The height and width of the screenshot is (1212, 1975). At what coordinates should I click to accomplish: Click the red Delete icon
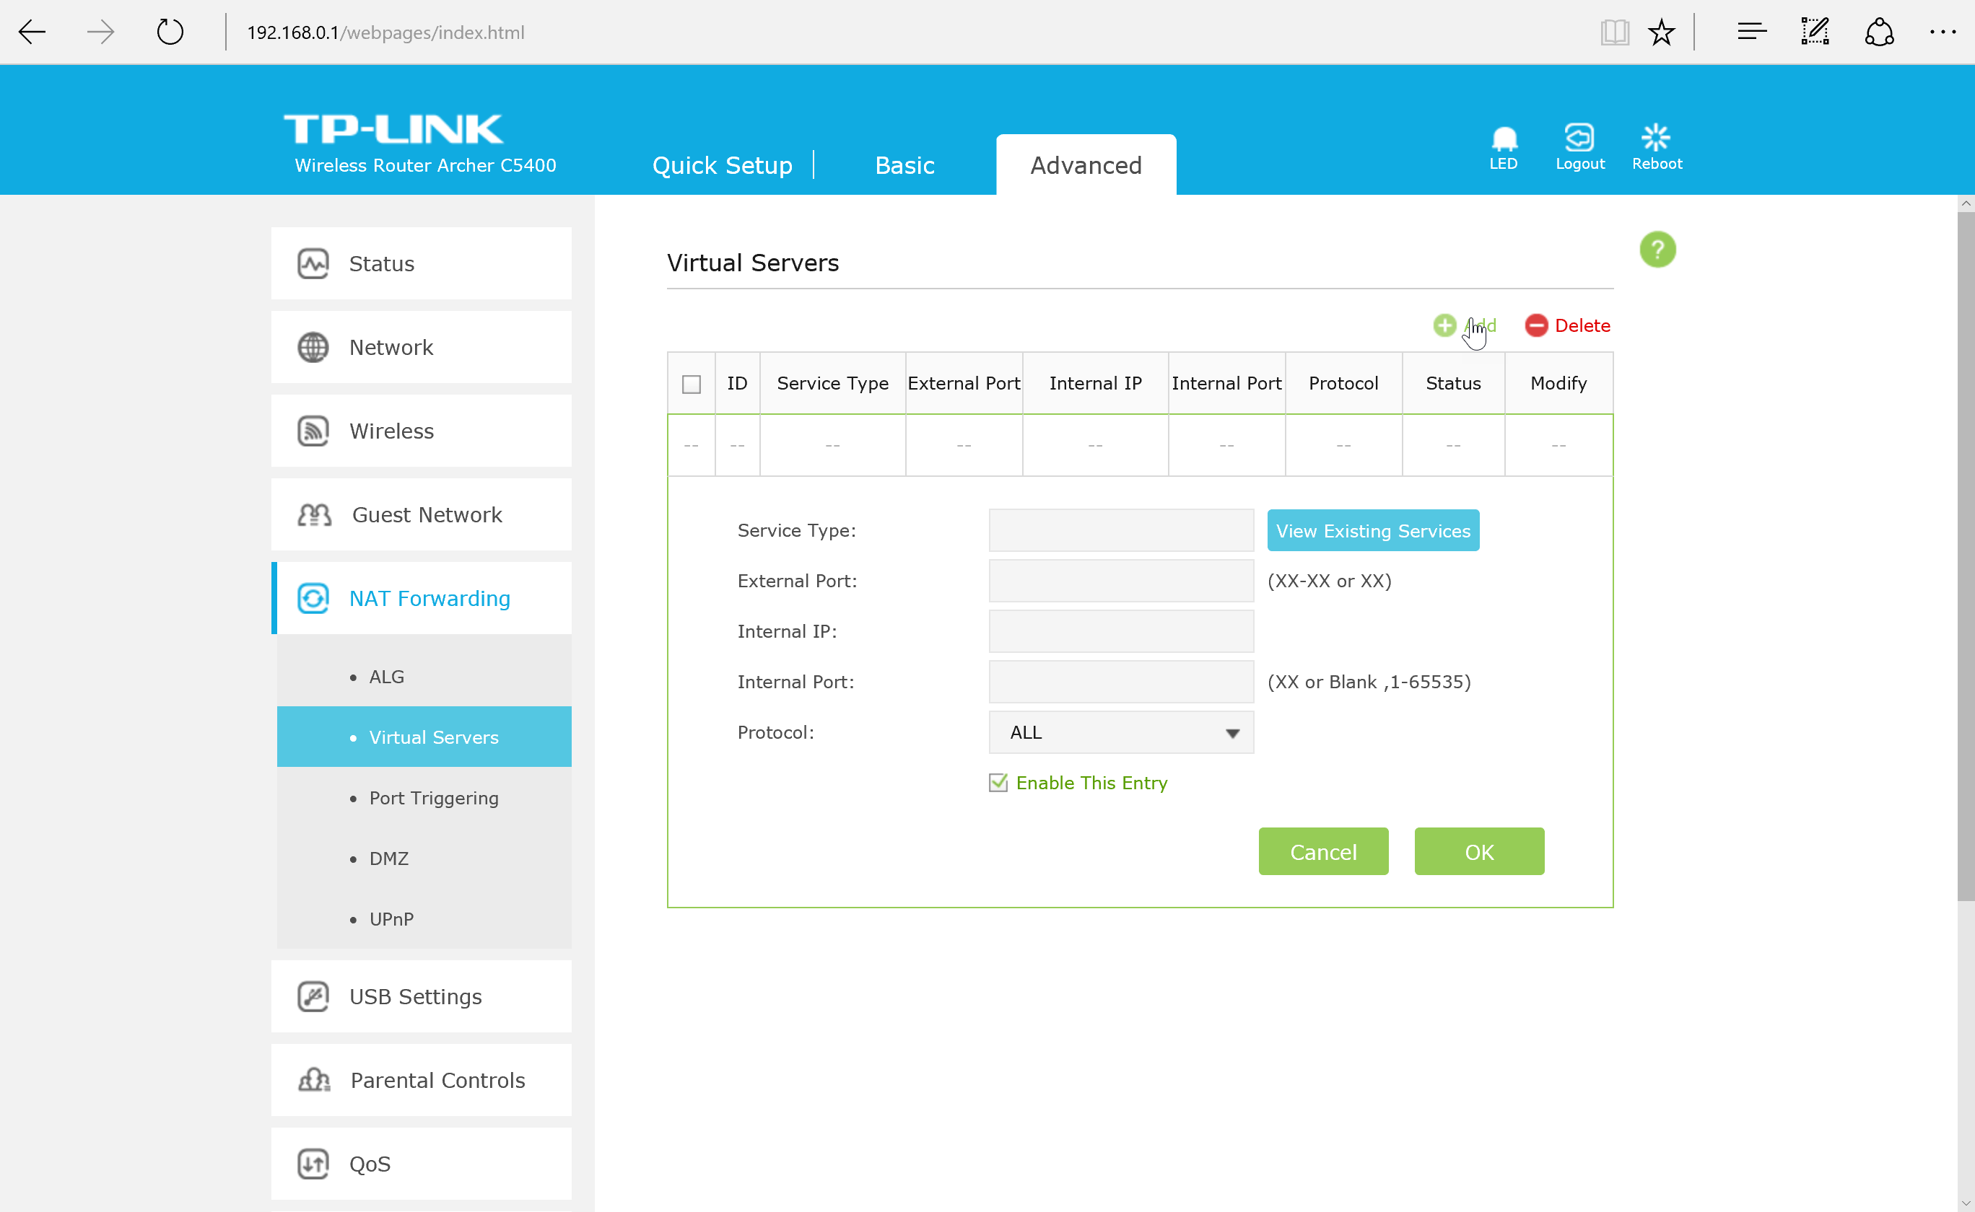tap(1535, 325)
